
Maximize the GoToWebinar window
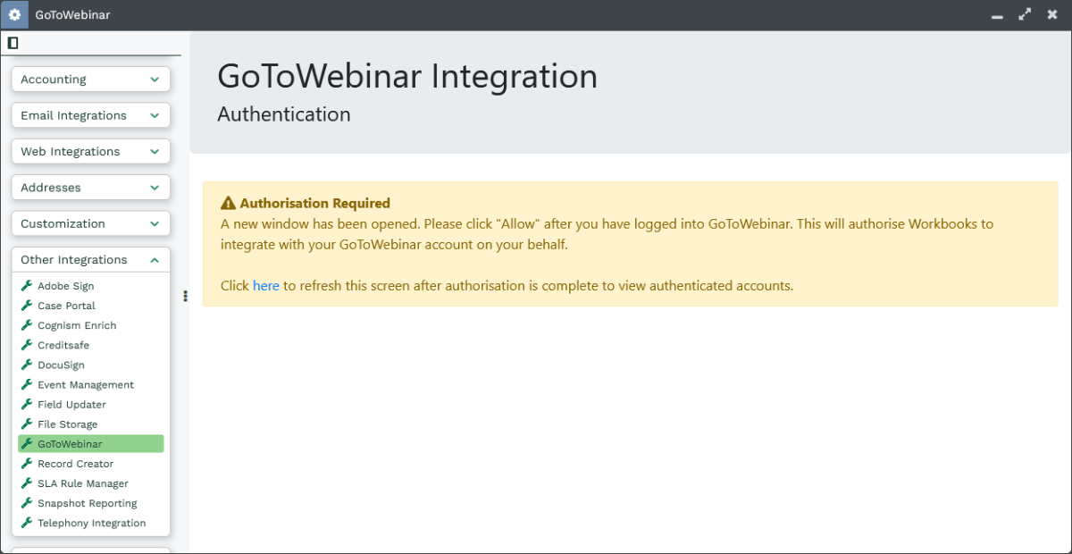(1025, 15)
